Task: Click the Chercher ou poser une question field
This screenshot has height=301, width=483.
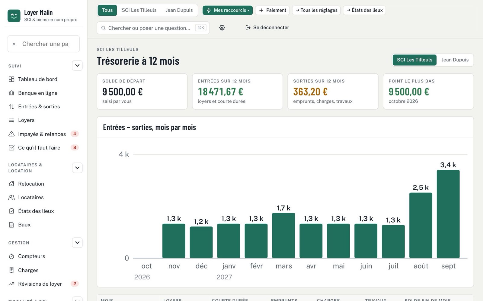Action: pyautogui.click(x=153, y=28)
